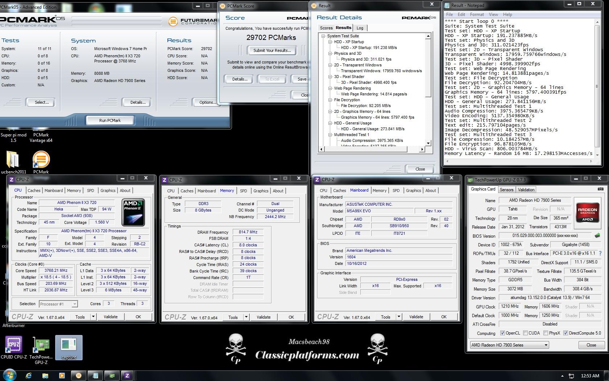
Task: Open Windows Explorer from the taskbar
Action: pyautogui.click(x=45, y=376)
